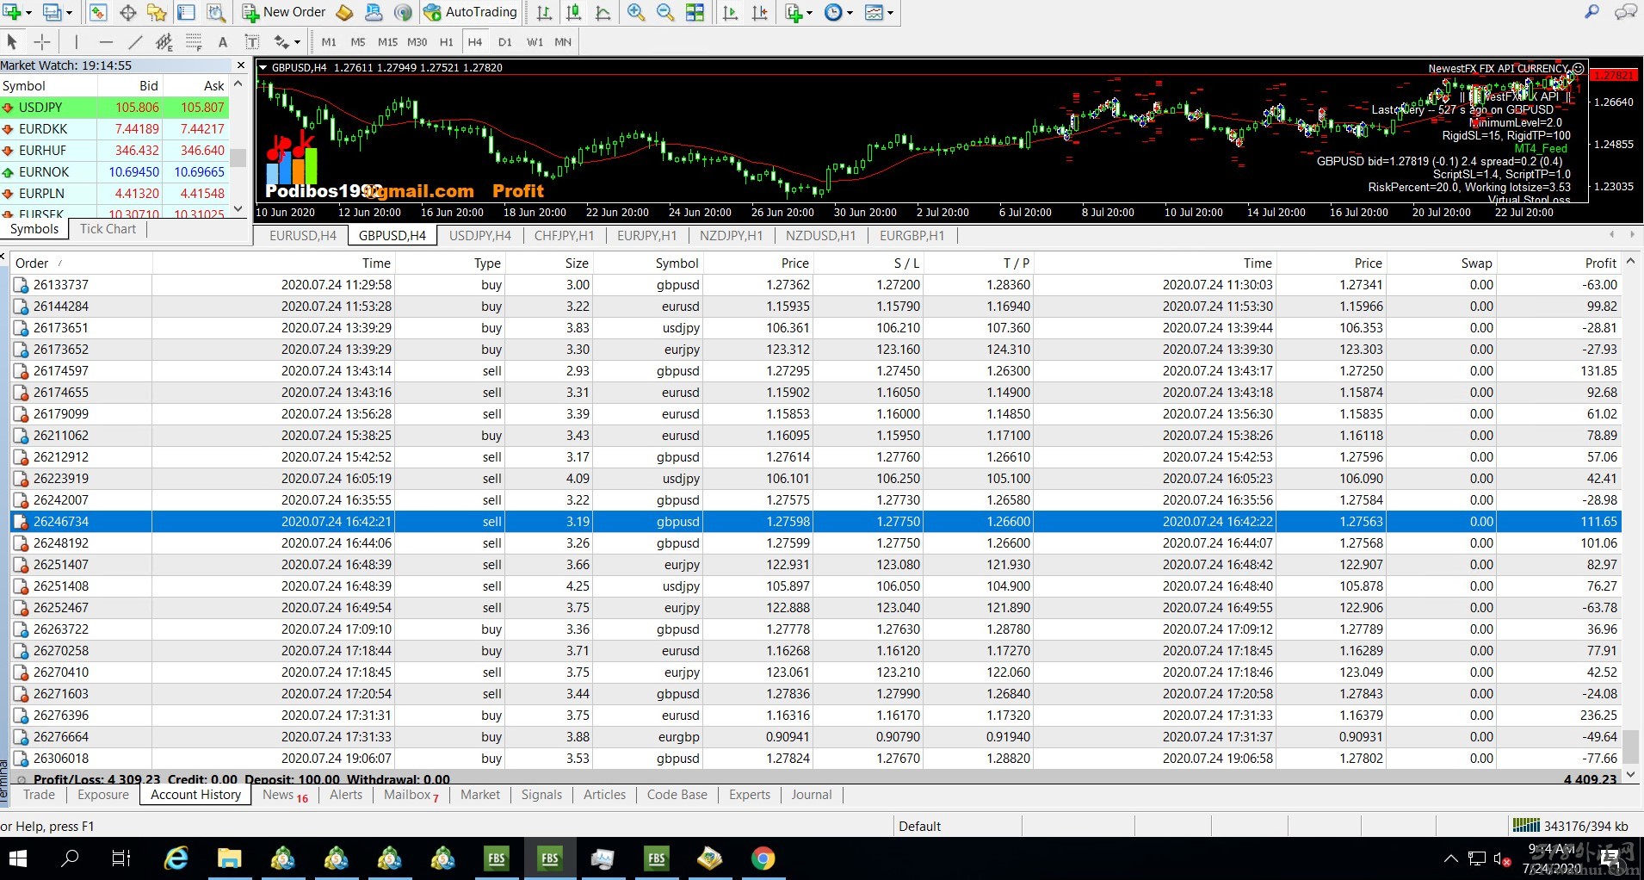Click the Zoom In magnifier icon
Image resolution: width=1644 pixels, height=880 pixels.
(636, 13)
